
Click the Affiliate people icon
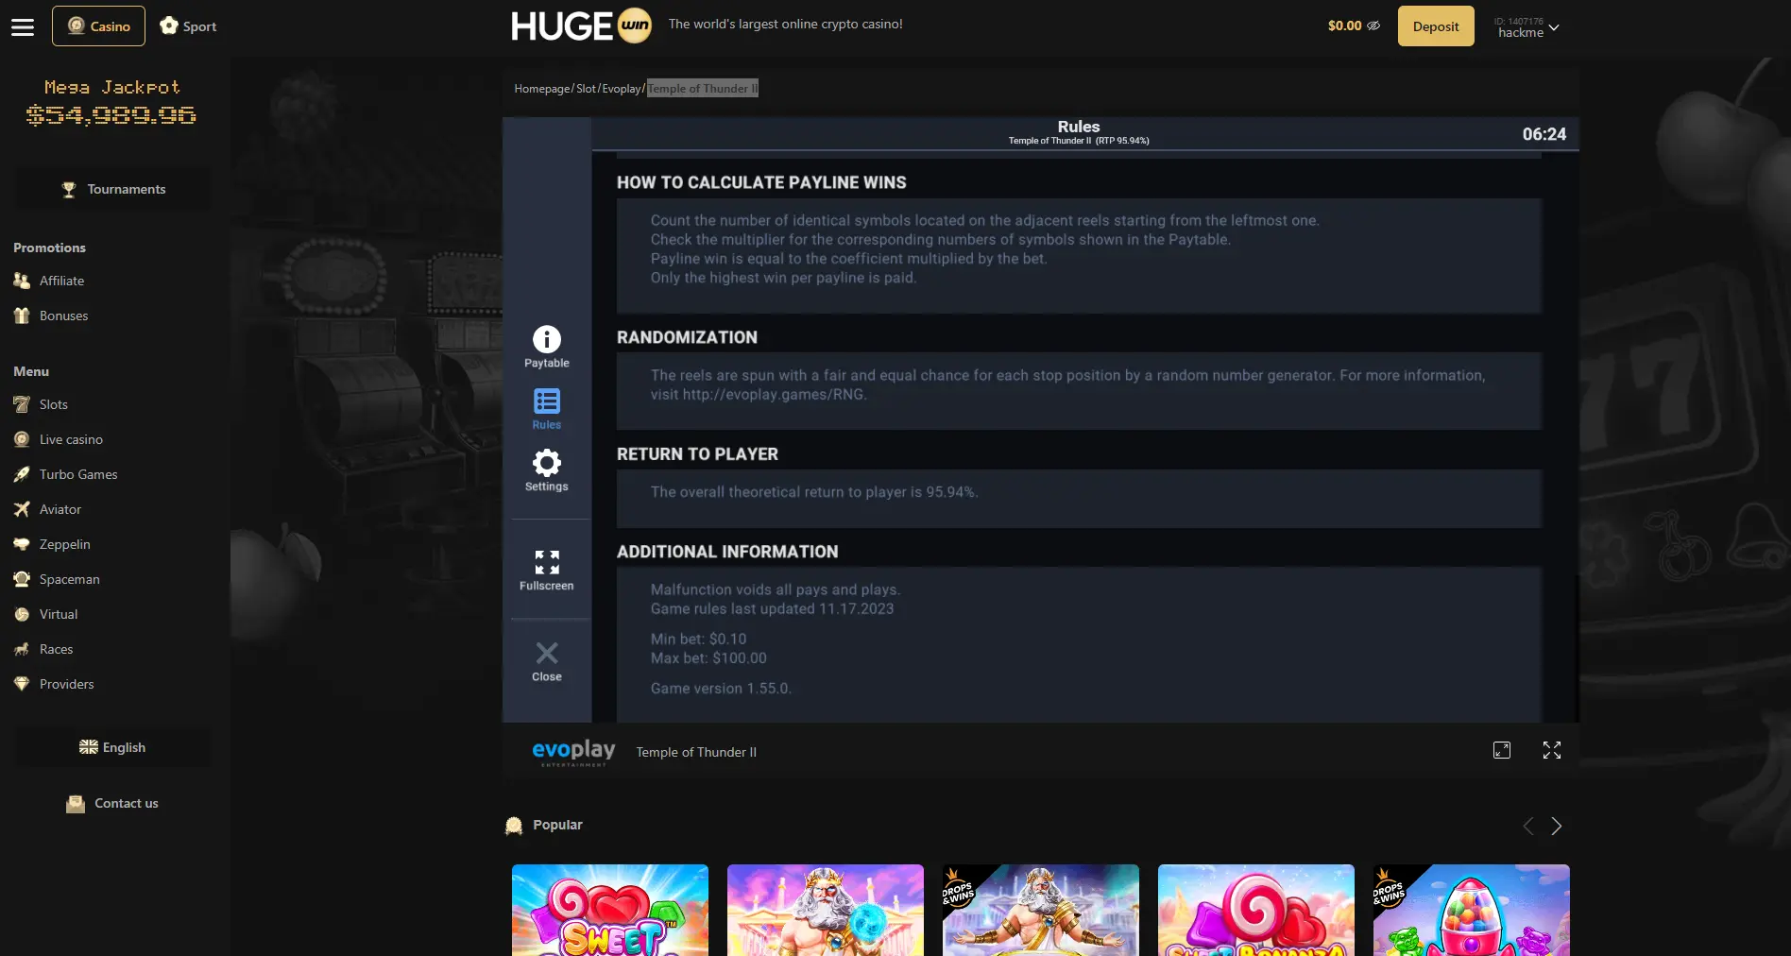click(x=22, y=281)
